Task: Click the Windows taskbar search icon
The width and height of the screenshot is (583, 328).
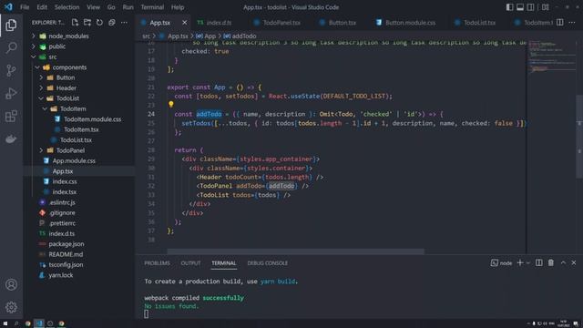Action: coord(16,323)
